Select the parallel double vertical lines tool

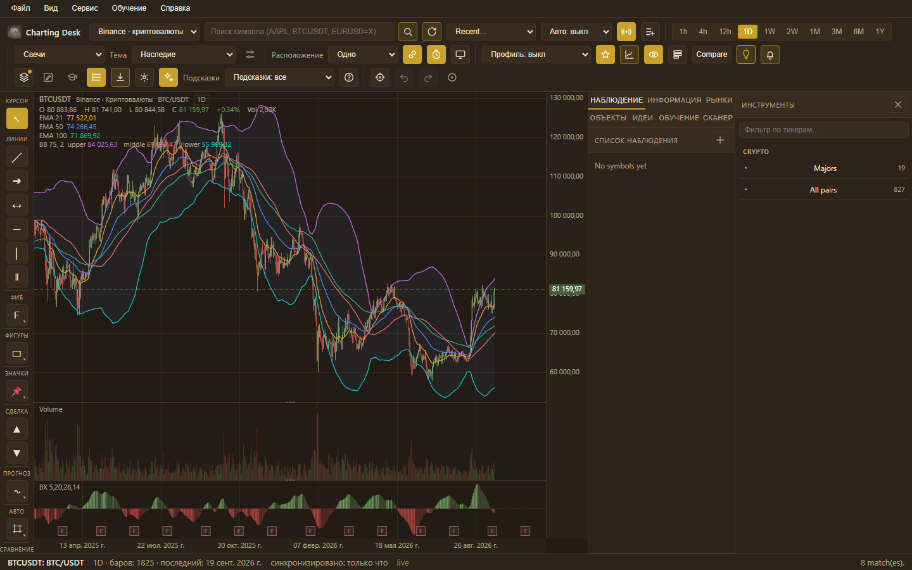tap(16, 277)
